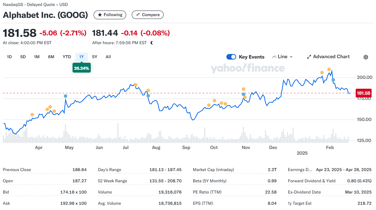Click the closing price 181.58

coord(20,33)
